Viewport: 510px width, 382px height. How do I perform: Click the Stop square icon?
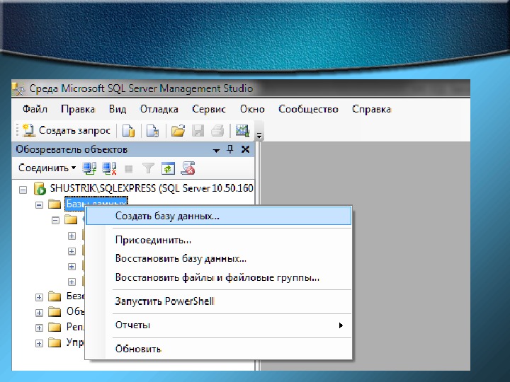click(129, 169)
